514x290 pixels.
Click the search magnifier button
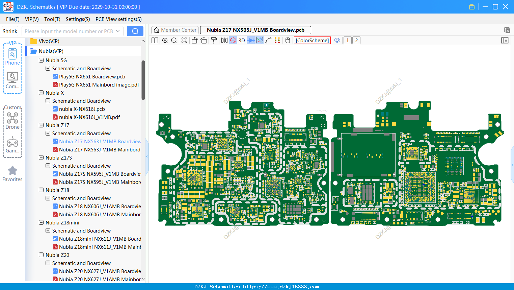[x=135, y=31]
